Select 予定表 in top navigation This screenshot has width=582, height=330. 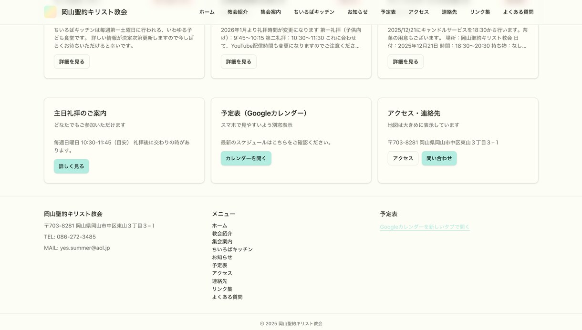click(x=388, y=12)
